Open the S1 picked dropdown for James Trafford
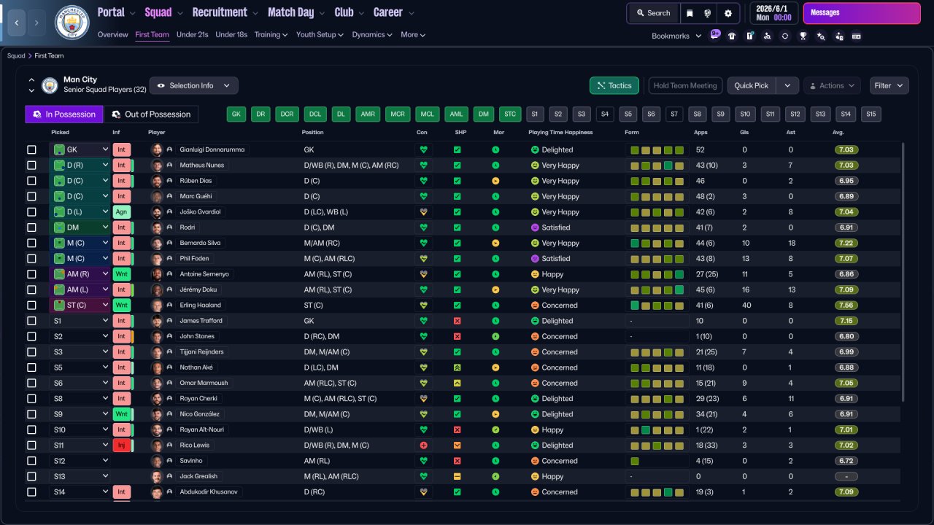The width and height of the screenshot is (934, 525). tap(80, 321)
